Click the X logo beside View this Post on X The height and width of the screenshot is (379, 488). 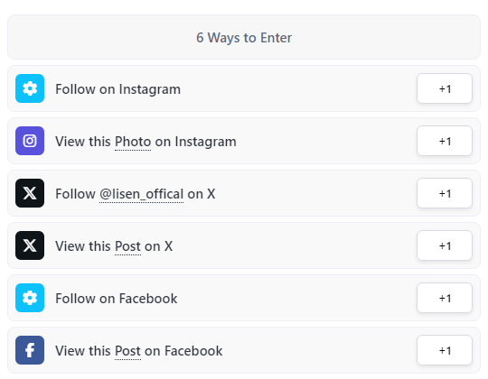coord(30,245)
